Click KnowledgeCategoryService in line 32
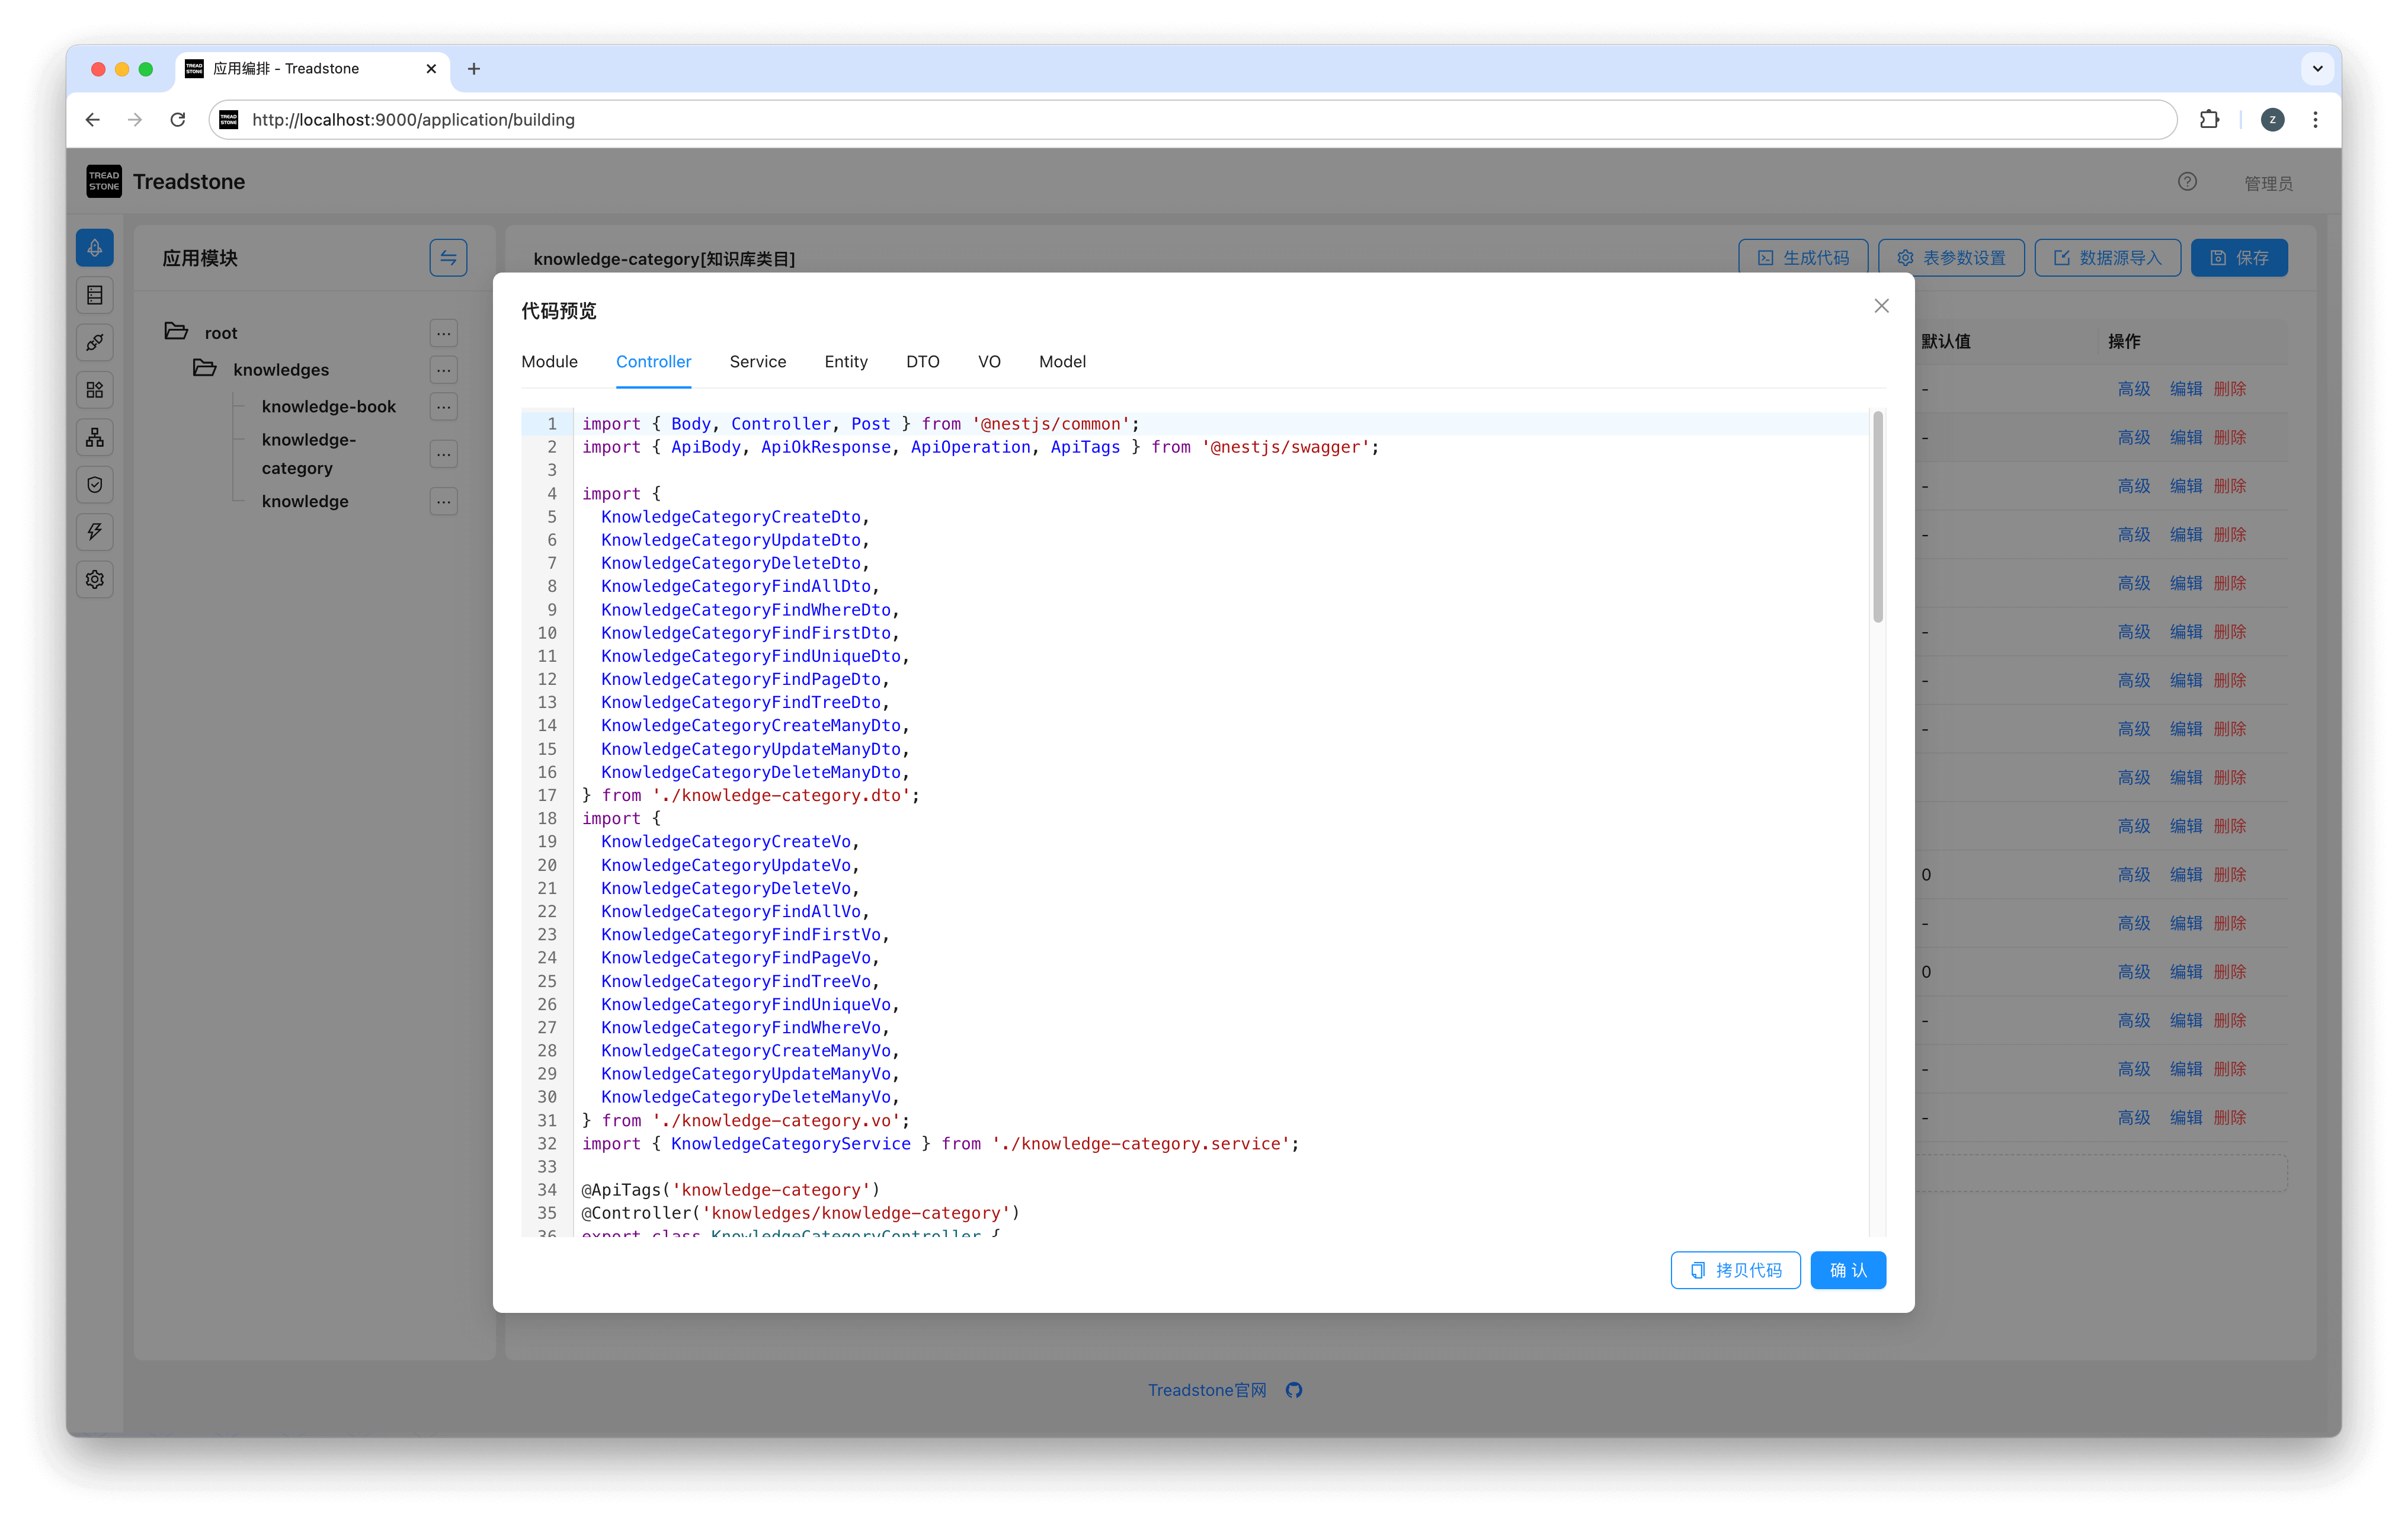 [790, 1144]
